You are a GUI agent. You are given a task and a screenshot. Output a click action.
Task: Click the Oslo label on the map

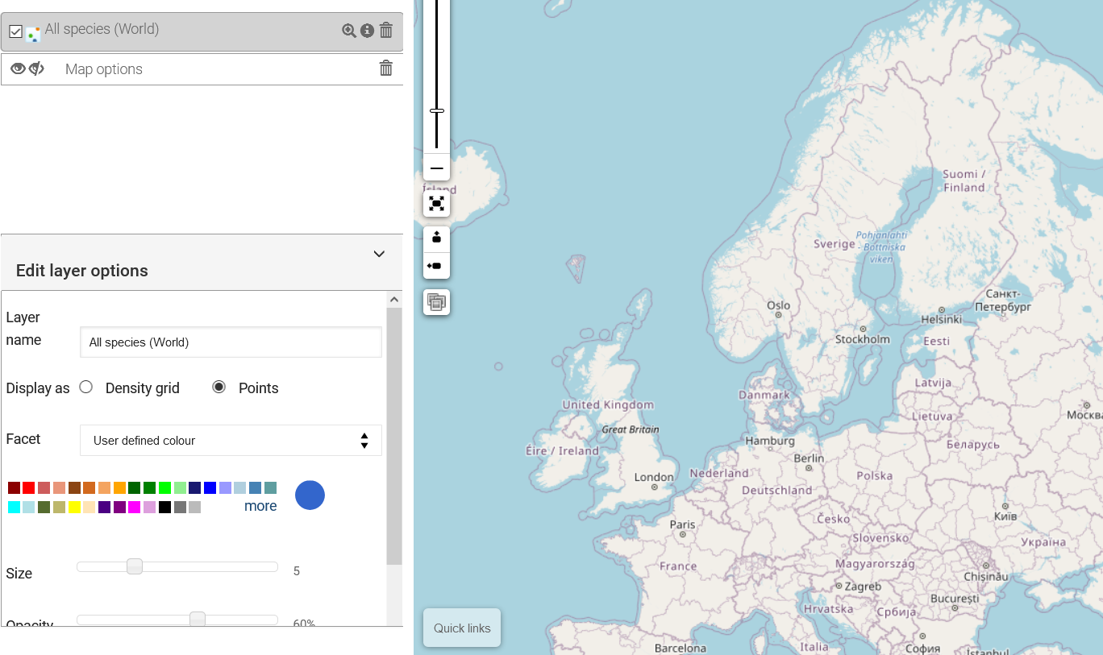[x=779, y=305]
